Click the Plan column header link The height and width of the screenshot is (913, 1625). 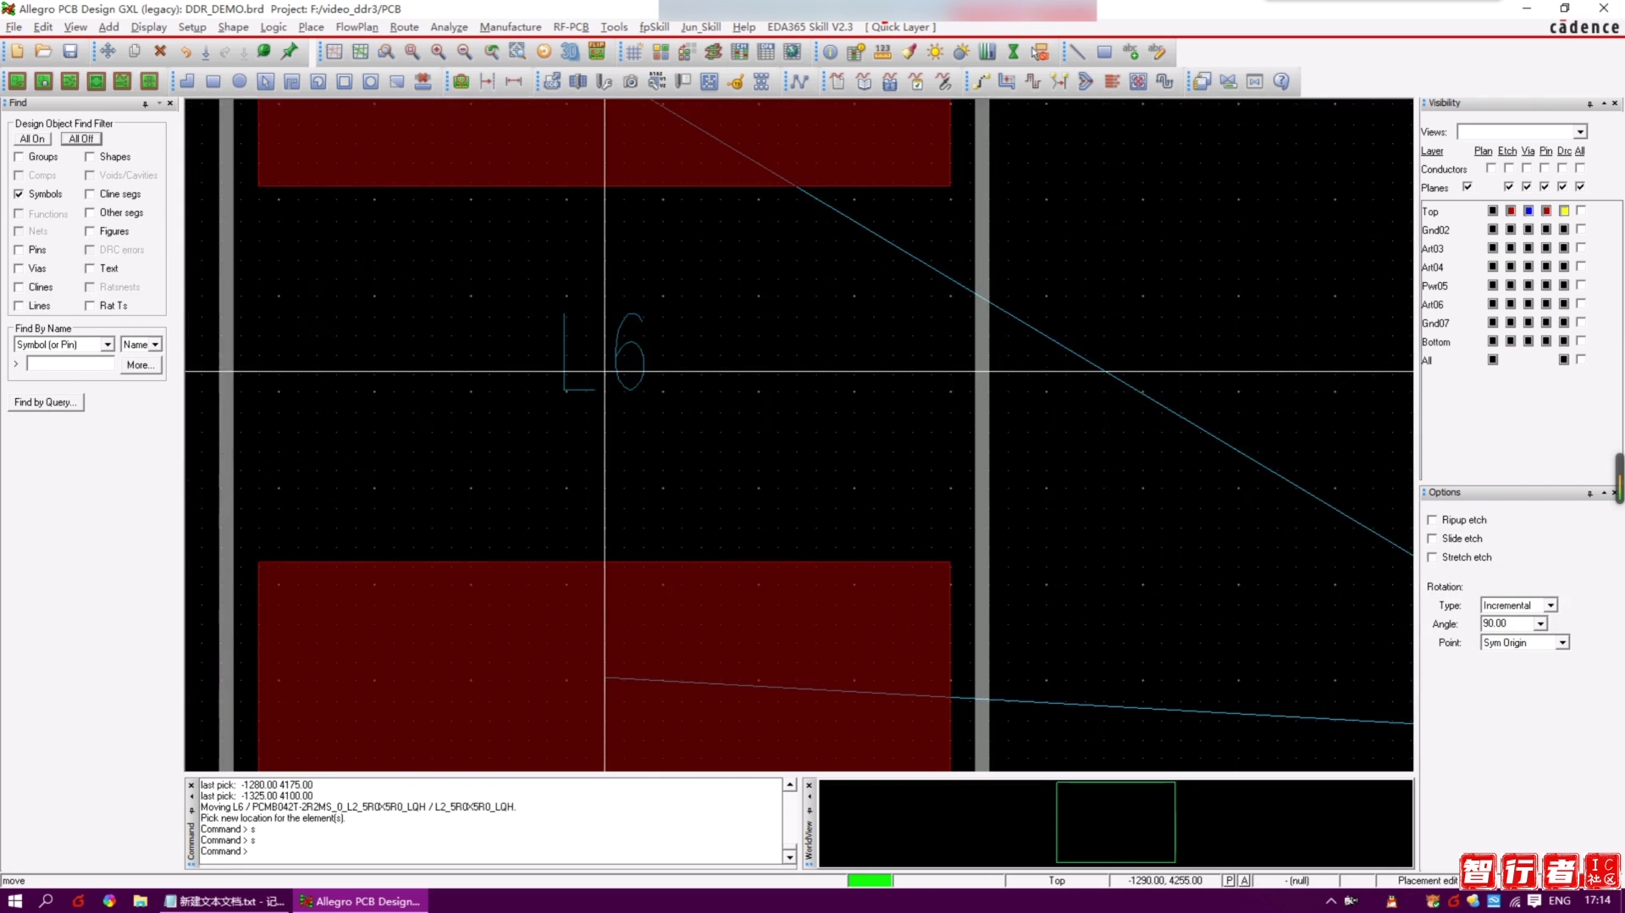pos(1483,151)
